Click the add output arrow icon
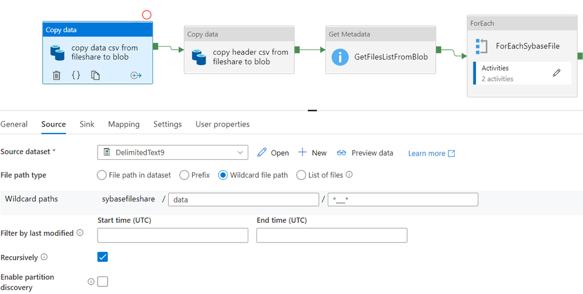The height and width of the screenshot is (294, 583). tap(136, 75)
